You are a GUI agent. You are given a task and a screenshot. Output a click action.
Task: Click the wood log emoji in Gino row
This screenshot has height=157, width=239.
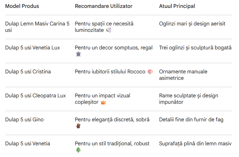coord(78,126)
